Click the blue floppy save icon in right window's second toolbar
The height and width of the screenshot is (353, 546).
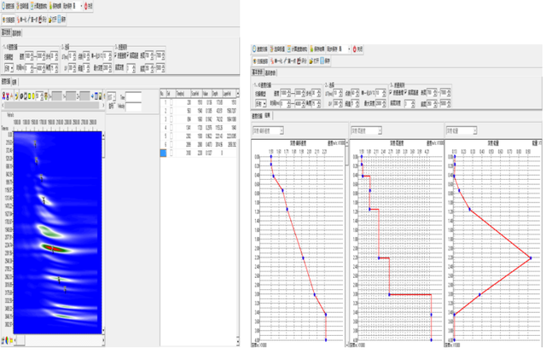(324, 61)
